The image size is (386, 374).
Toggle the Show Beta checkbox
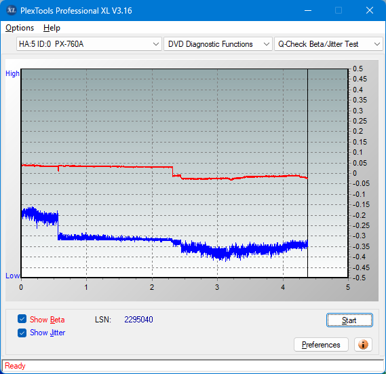(22, 319)
